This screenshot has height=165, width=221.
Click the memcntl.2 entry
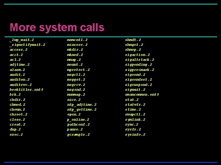click(77, 40)
